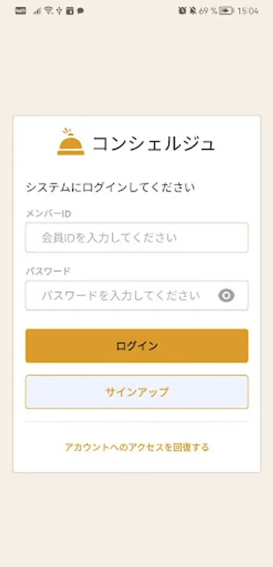Tap the calendar notification icon
Screen dimensions: 273x567
(70, 11)
